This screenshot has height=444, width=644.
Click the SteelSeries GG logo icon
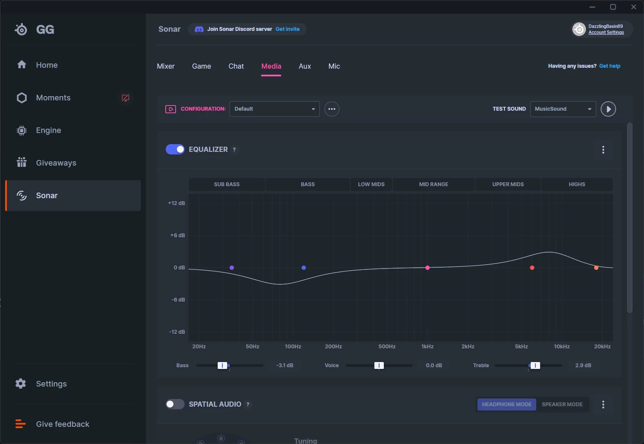coord(21,29)
